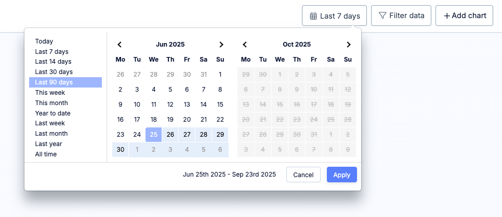Go to next month on June calendar
502x217 pixels.
[x=221, y=45]
